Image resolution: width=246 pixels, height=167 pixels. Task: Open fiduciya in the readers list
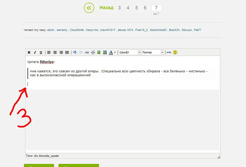point(187,30)
